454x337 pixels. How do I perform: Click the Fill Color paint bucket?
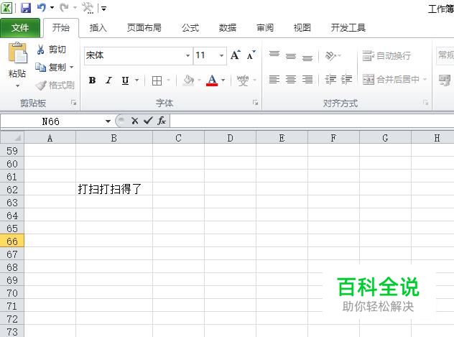tap(188, 80)
